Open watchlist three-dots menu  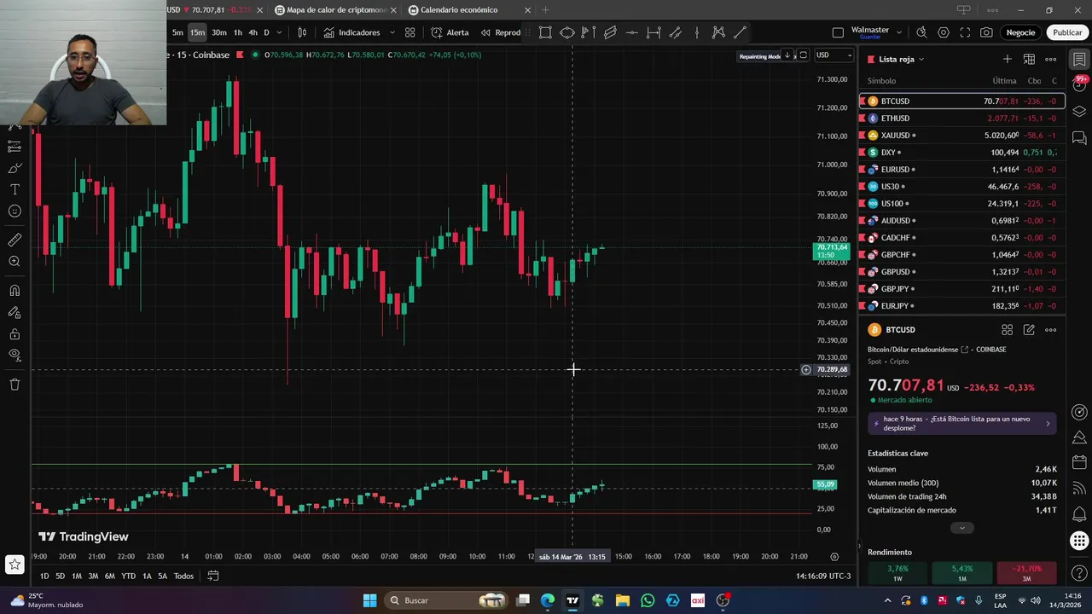[x=1051, y=59]
